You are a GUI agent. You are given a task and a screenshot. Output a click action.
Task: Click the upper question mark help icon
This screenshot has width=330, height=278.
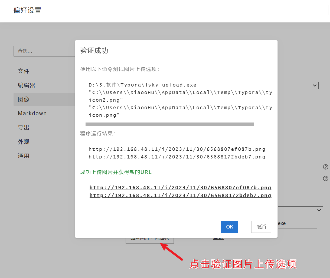326,167
